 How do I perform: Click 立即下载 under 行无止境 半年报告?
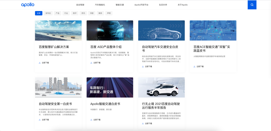pyautogui.click(x=149, y=123)
